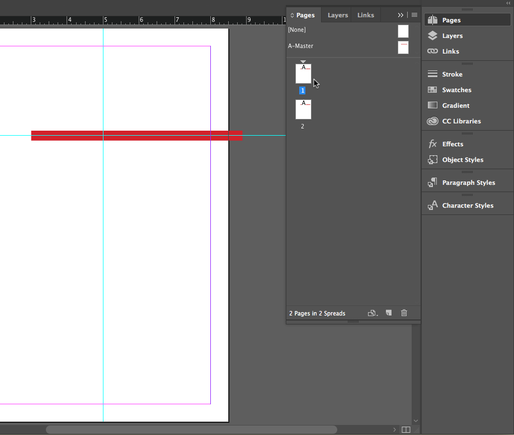Open the Object Styles panel
Viewport: 514px width, 435px height.
pos(463,160)
